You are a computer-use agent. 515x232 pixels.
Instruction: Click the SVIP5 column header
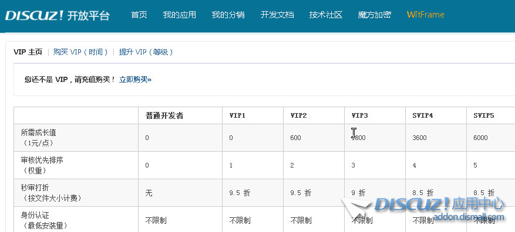pos(484,115)
